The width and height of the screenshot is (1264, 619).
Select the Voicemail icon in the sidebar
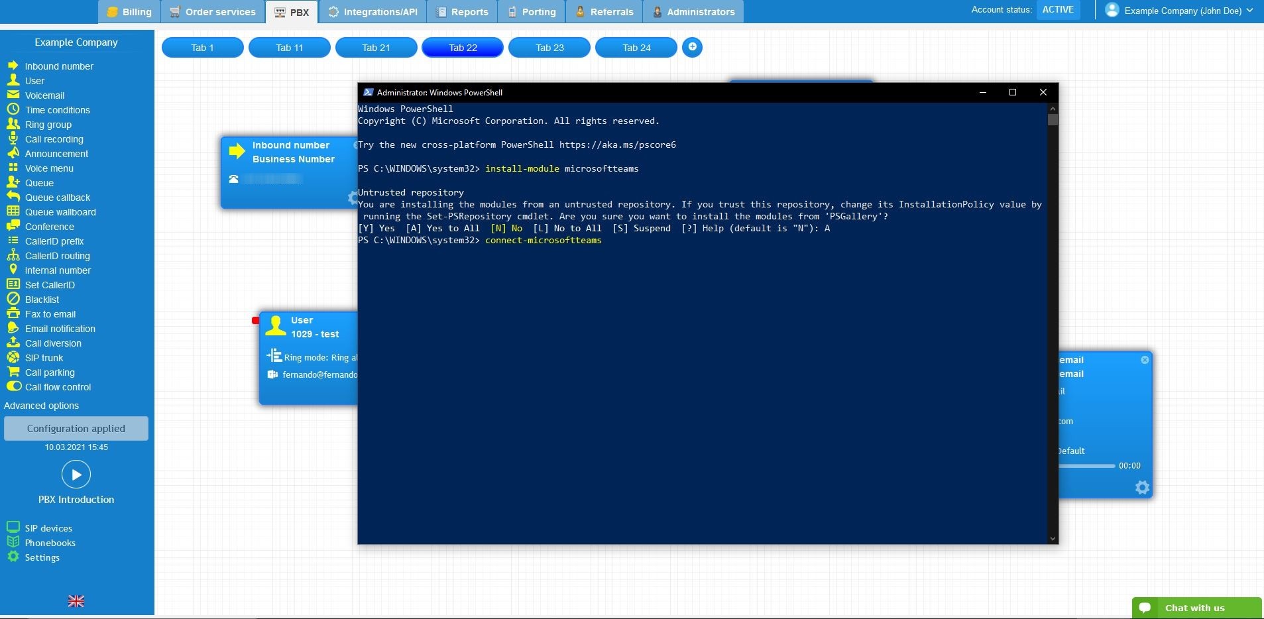click(13, 95)
